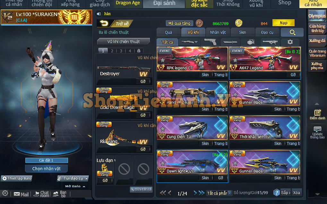Toggle favorite star on AK47 Legend
The height and width of the screenshot is (204, 327).
pos(235,60)
